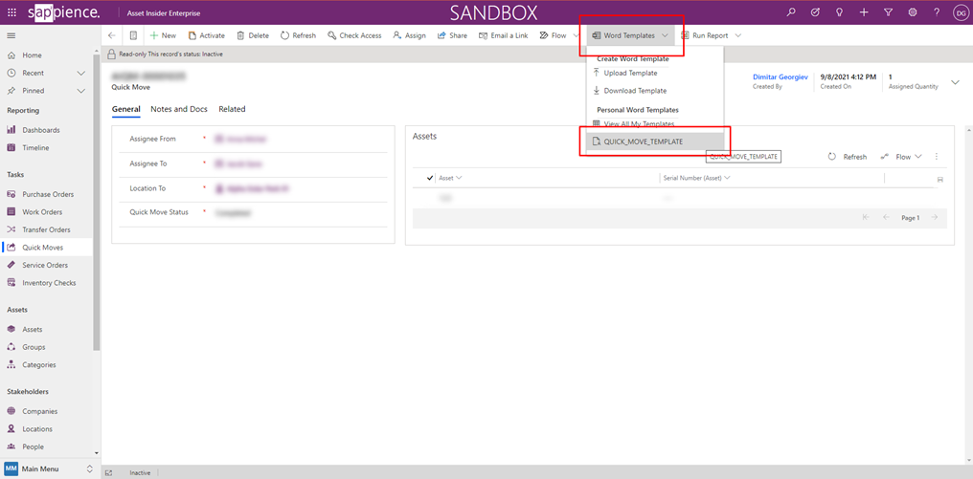Toggle the hamburger navigation menu icon

[x=11, y=35]
